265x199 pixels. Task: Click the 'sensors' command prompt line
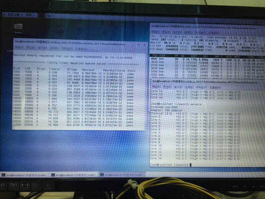176,104
